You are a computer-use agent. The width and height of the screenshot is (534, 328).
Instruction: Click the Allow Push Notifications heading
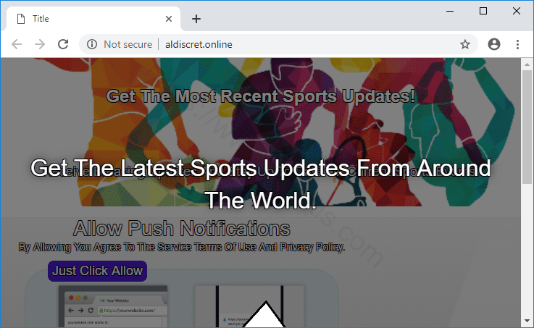pyautogui.click(x=182, y=230)
